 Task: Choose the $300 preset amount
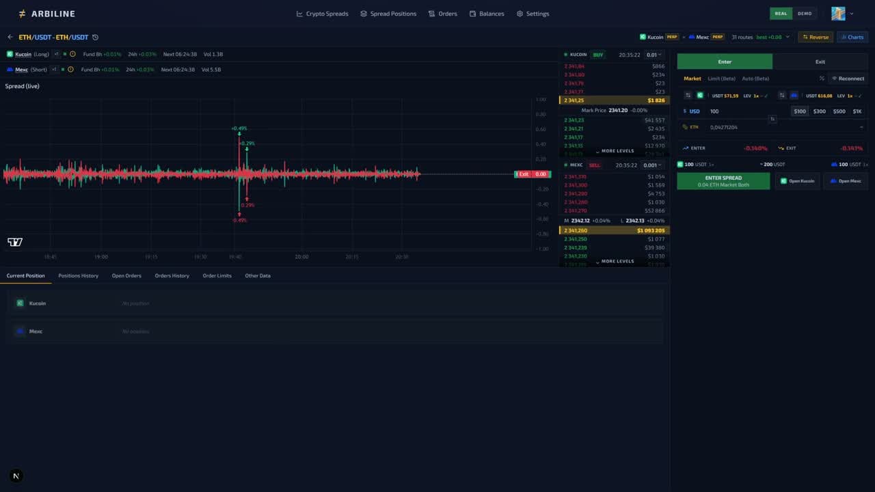(819, 111)
